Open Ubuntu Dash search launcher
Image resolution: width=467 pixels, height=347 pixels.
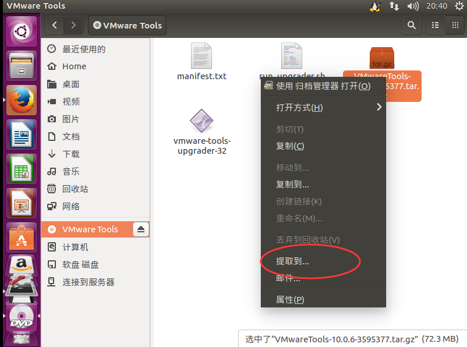(22, 31)
